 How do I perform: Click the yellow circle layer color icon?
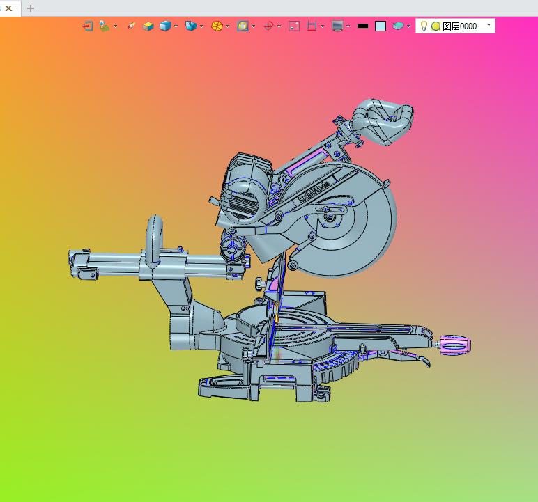click(436, 26)
